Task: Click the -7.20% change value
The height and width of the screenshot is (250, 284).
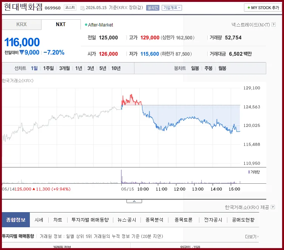Action: click(54, 52)
